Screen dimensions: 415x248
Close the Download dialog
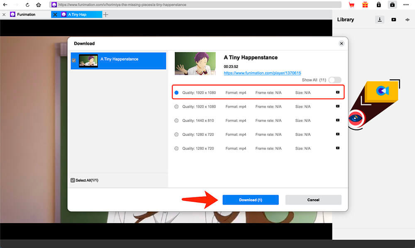point(342,44)
